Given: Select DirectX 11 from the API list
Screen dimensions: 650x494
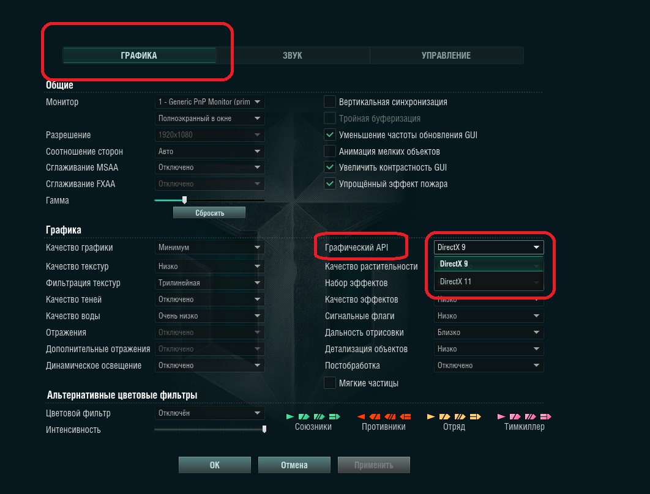Looking at the screenshot, I should 488,282.
